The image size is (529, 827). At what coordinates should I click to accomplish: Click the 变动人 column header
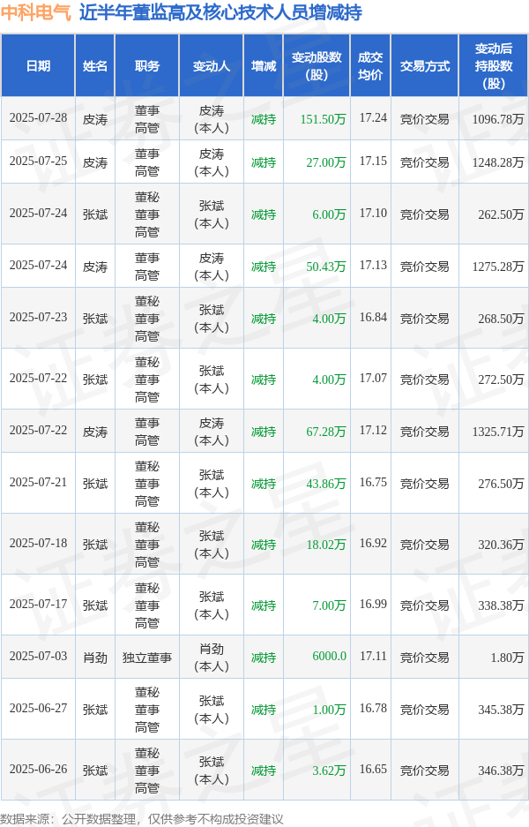211,66
